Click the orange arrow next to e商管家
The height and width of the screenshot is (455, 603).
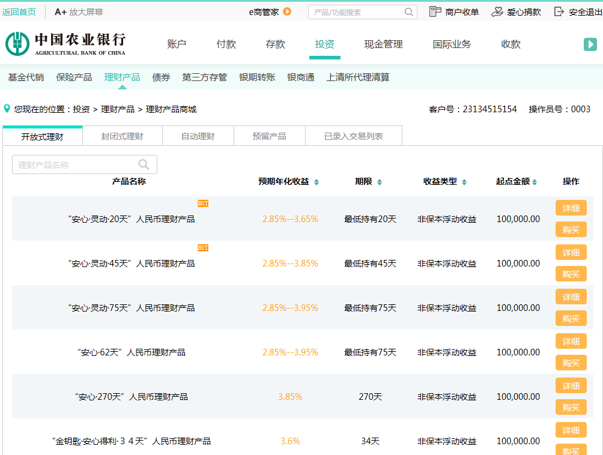(x=287, y=11)
